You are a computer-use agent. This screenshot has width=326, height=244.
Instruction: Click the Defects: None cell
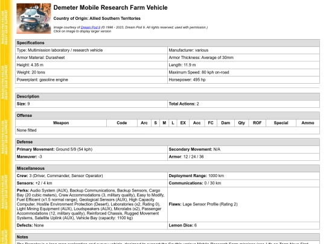91,225
